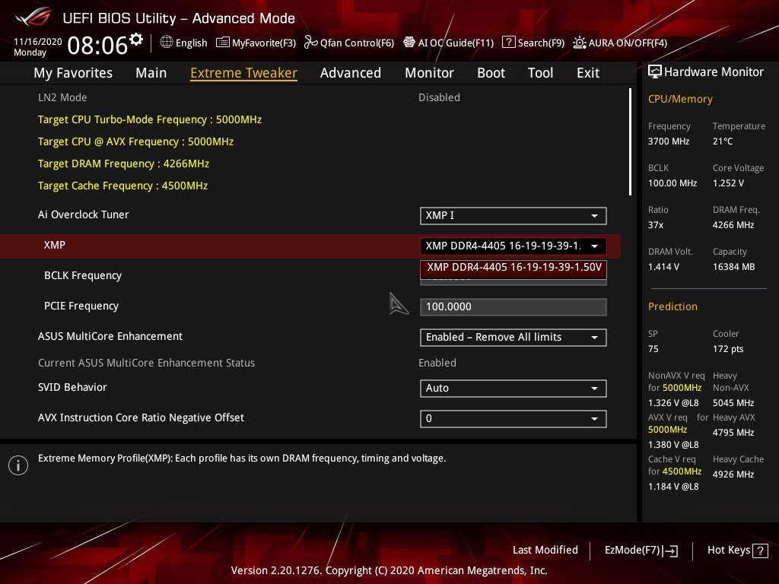Viewport: 779px width, 584px height.
Task: Launch AI OC Guide(F11) icon
Action: (x=409, y=43)
